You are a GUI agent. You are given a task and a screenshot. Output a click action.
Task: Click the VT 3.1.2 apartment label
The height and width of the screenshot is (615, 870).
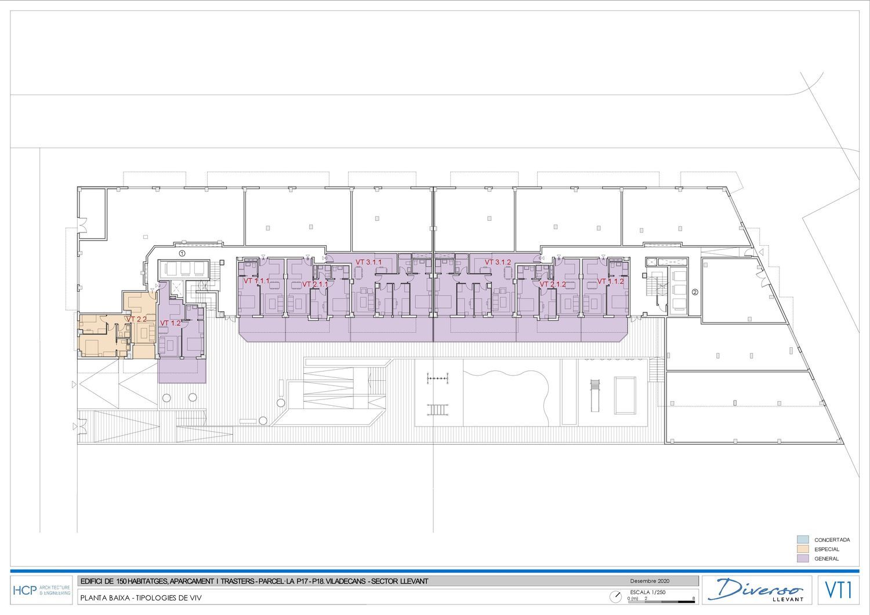pos(498,262)
